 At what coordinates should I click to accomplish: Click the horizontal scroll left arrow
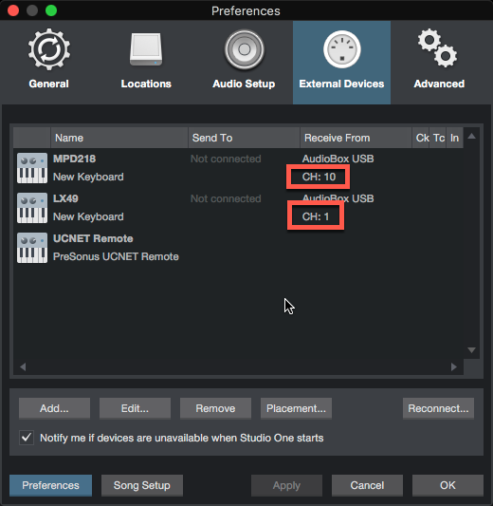pyautogui.click(x=23, y=366)
